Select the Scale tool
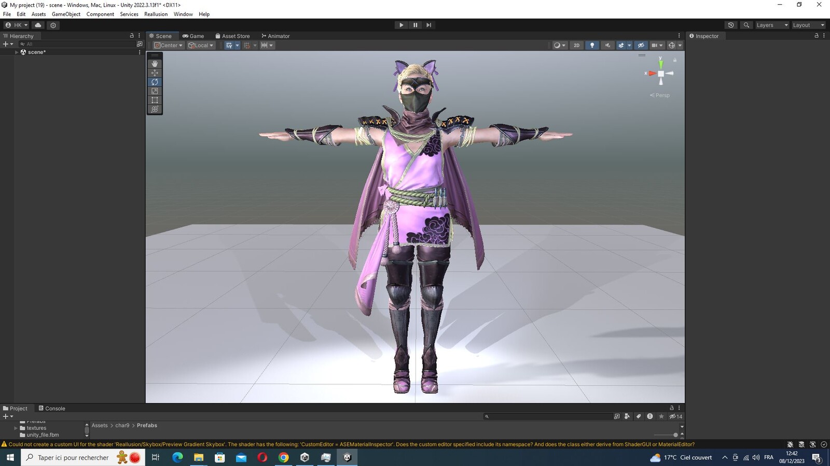 [155, 91]
